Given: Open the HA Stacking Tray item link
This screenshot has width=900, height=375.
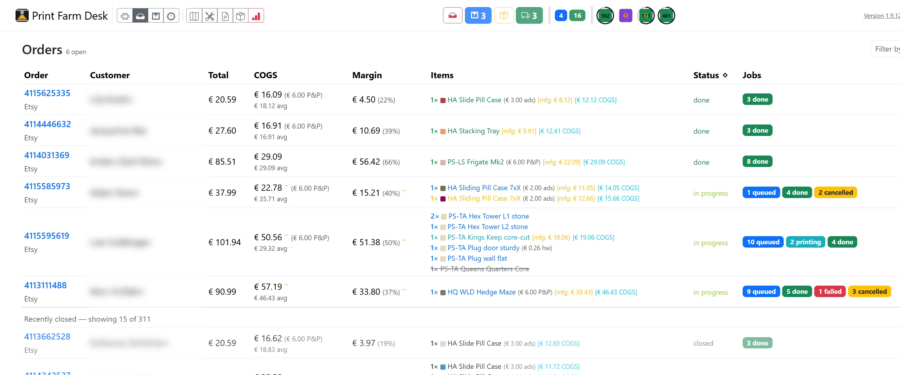Looking at the screenshot, I should pyautogui.click(x=473, y=131).
